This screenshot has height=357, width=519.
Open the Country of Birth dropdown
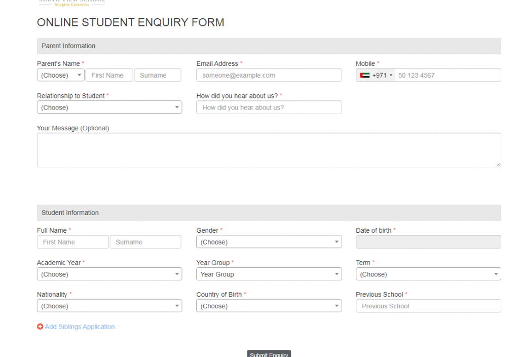269,306
